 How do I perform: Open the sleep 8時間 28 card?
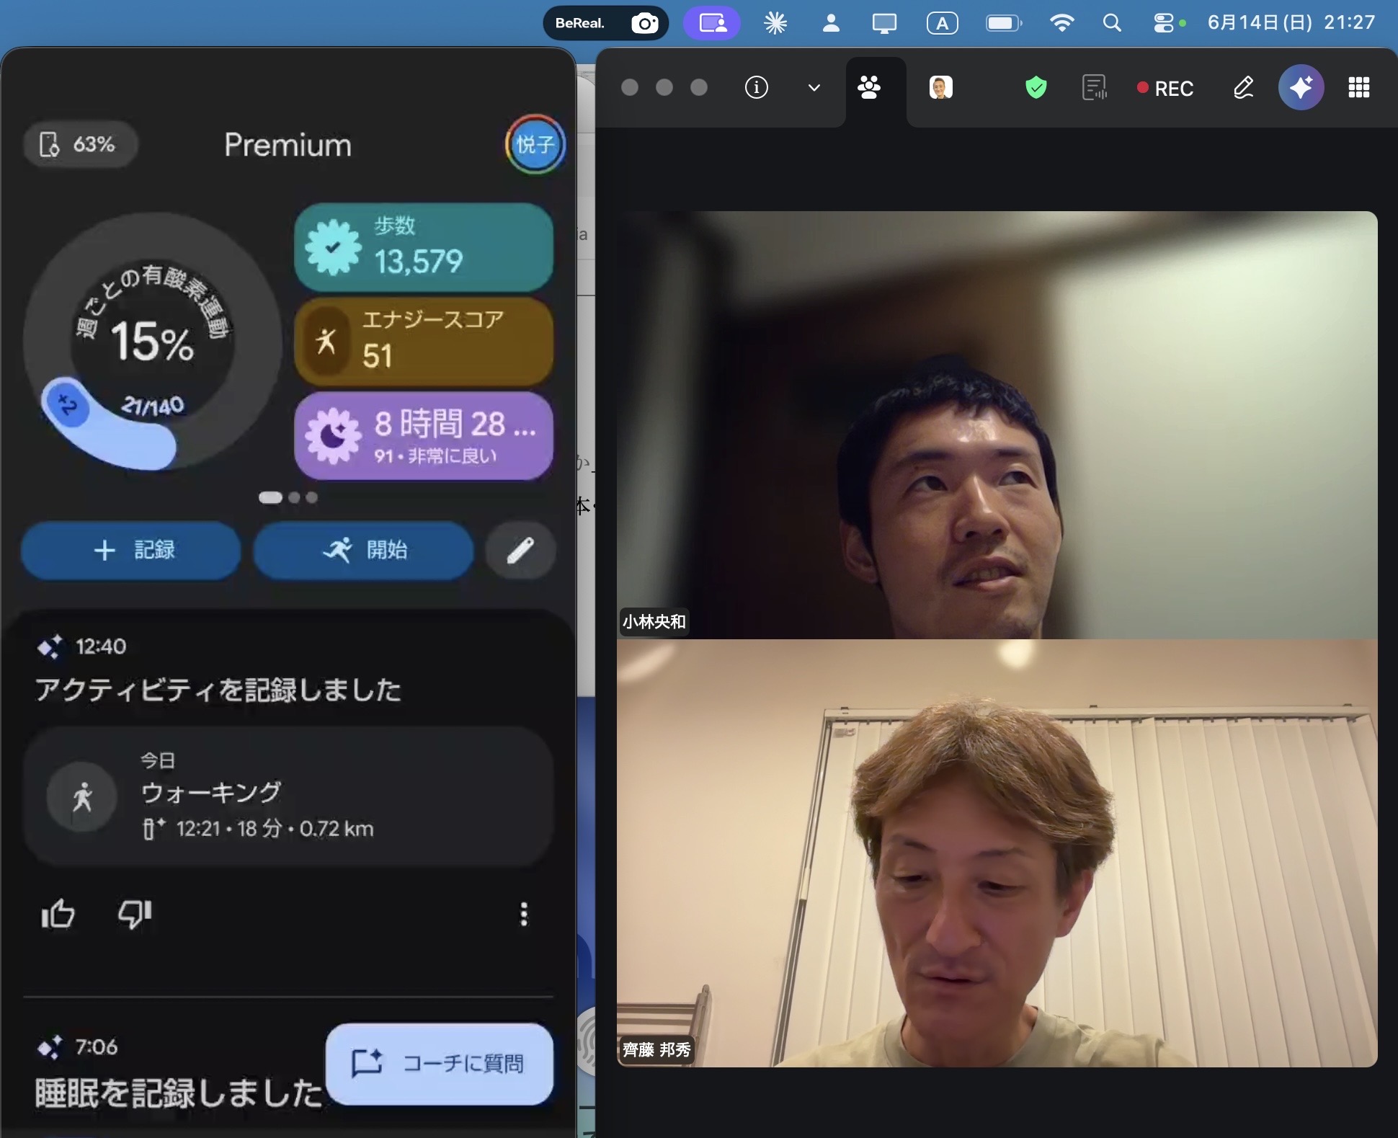coord(424,436)
